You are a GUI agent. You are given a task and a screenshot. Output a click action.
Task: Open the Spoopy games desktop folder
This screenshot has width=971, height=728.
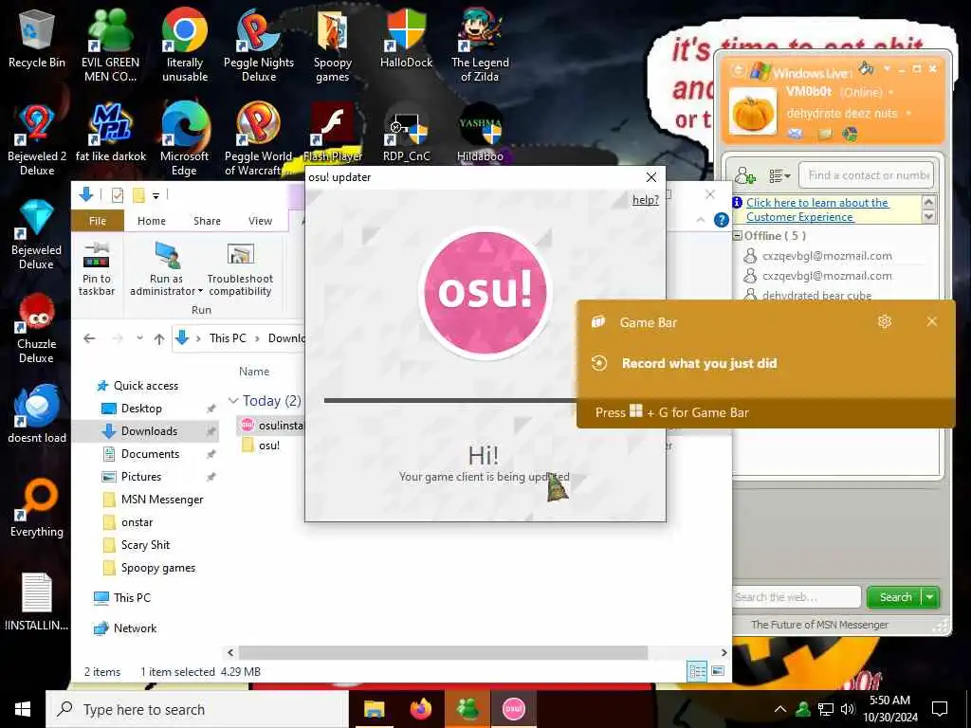(x=333, y=45)
